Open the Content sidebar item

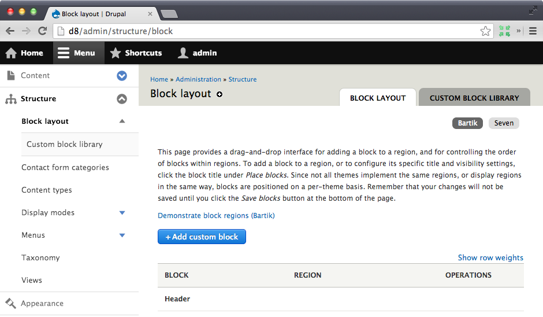coord(35,76)
